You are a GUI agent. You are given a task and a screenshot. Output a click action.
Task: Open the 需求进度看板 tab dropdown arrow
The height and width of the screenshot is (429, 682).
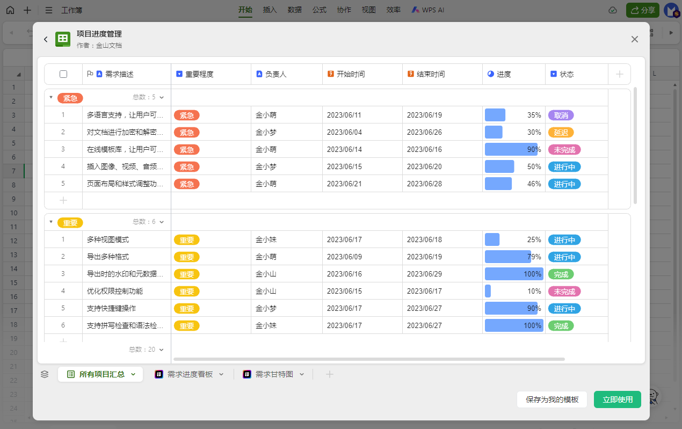coord(221,374)
